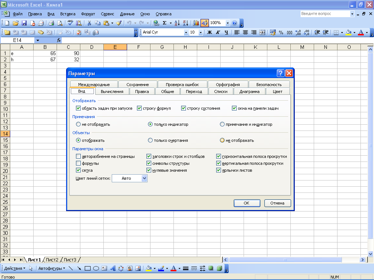Click the Отмена button

click(x=278, y=203)
